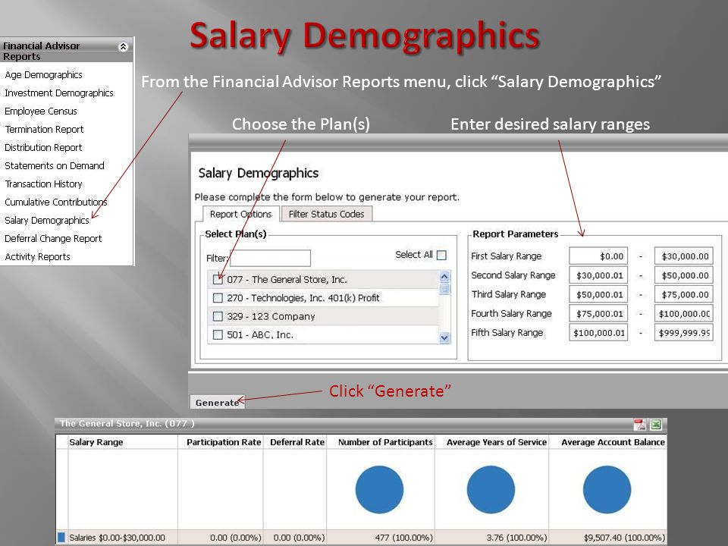
Task: Click Salary Demographics in reports menu
Action: [46, 220]
